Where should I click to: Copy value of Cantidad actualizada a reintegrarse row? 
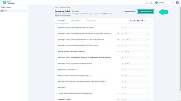point(148,93)
